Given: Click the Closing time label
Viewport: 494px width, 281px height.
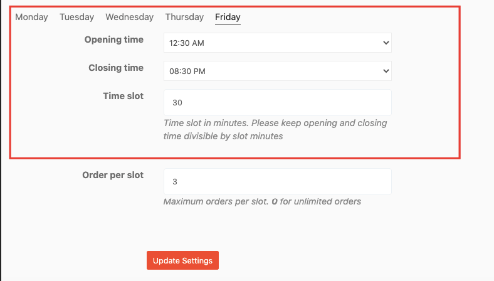Looking at the screenshot, I should pyautogui.click(x=116, y=68).
